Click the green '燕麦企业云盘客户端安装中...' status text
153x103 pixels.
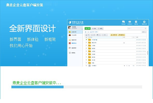tap(37, 83)
